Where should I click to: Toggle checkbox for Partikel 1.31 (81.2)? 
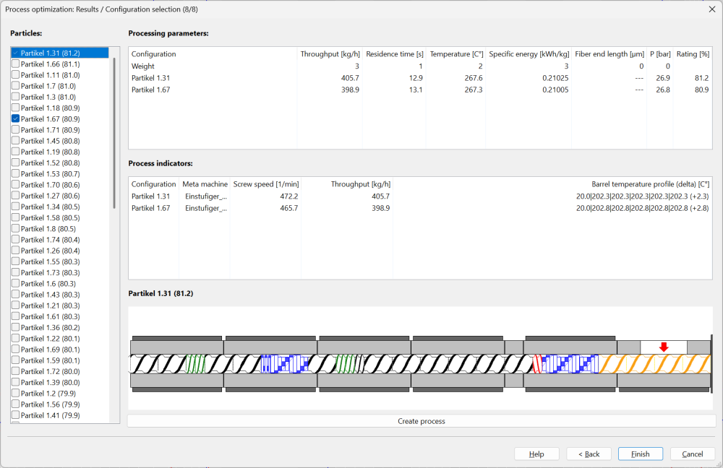tap(16, 53)
